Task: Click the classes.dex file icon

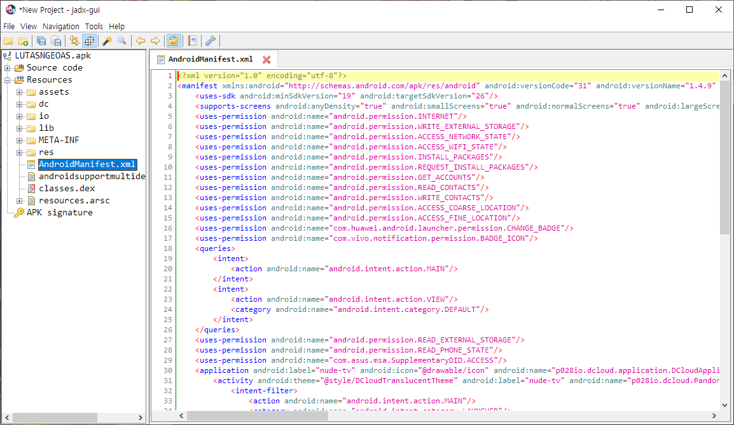Action: (31, 189)
